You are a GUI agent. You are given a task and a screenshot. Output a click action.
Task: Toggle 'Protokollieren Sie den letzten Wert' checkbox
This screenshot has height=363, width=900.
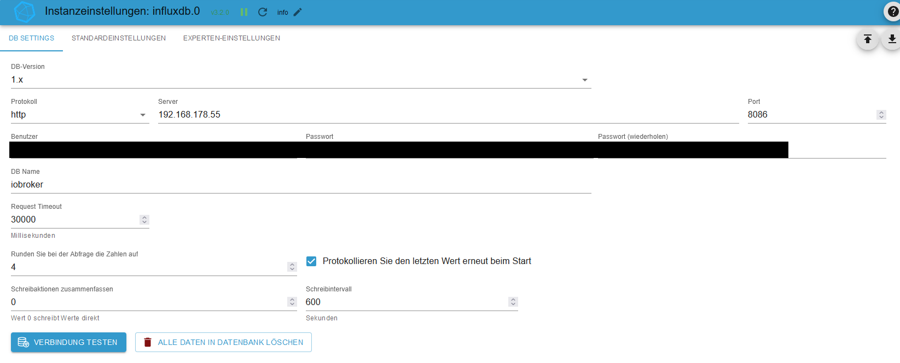(x=311, y=261)
